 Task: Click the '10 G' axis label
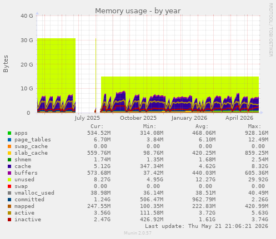[x=27, y=89]
